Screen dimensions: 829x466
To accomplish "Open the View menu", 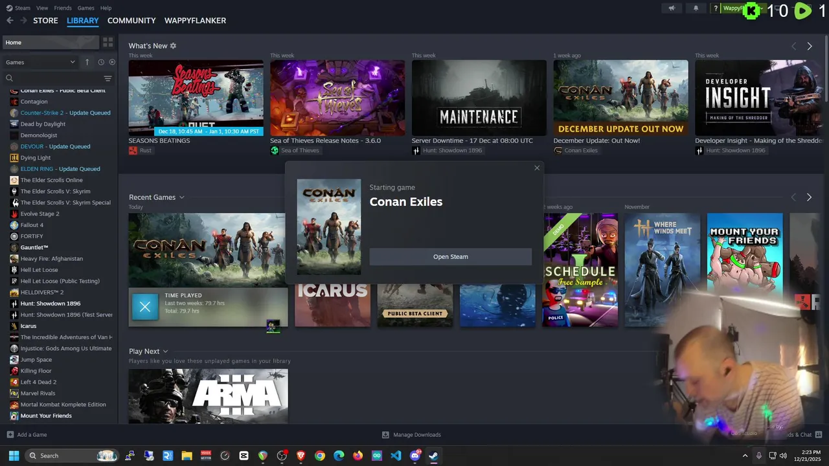I will click(x=42, y=8).
